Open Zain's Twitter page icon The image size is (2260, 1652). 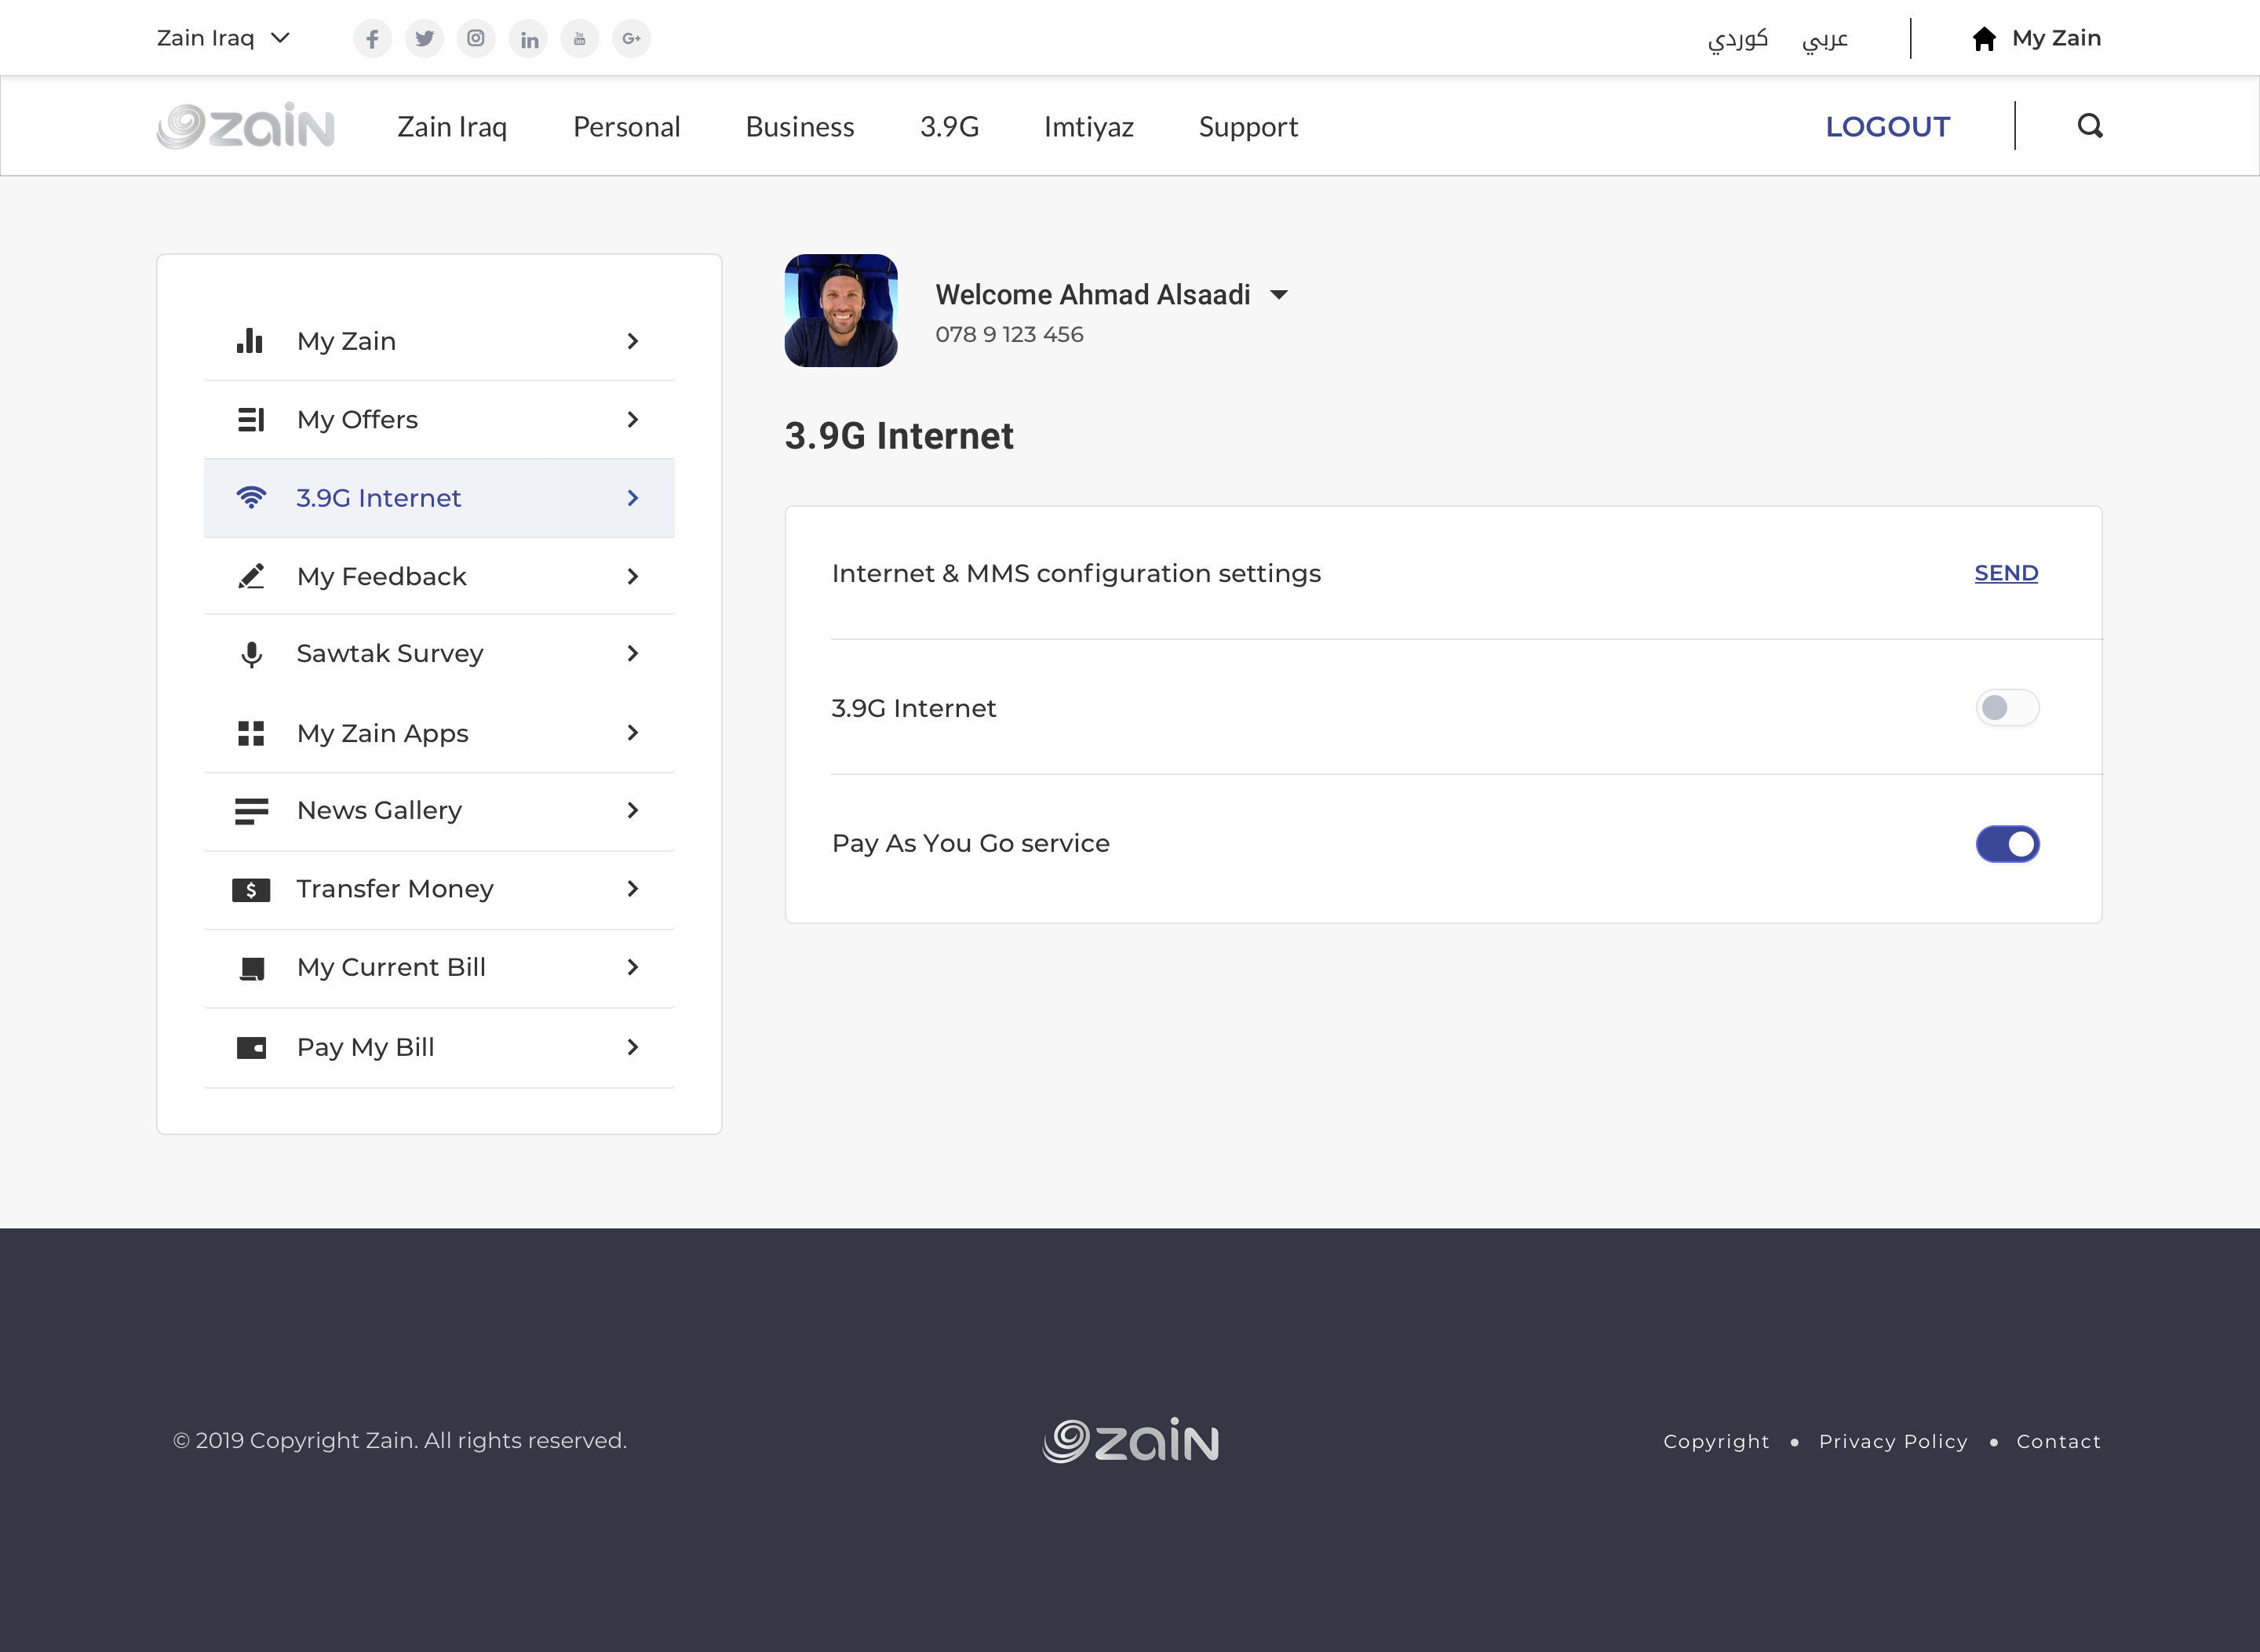point(425,39)
